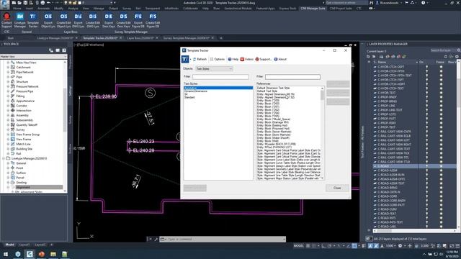Expand the Survey tree node

tap(8, 129)
